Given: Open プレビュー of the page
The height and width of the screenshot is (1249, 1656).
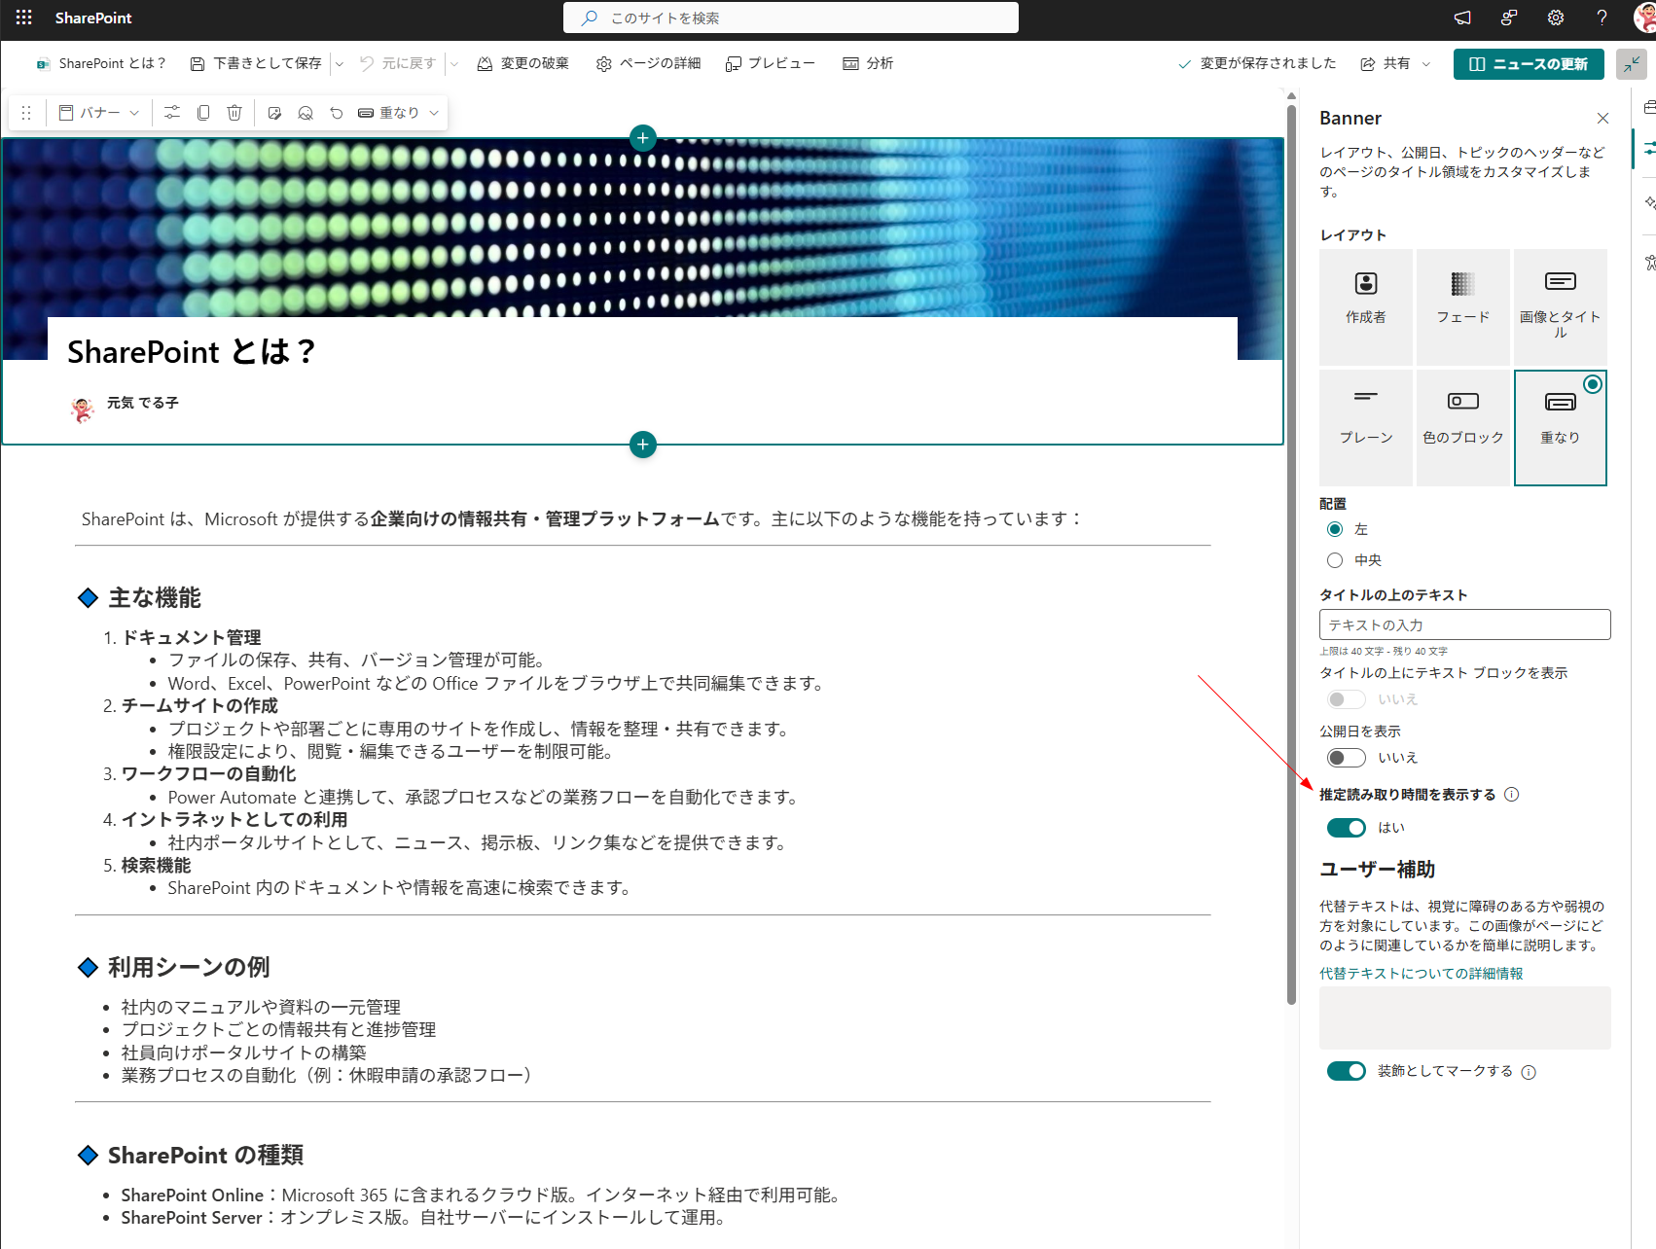Looking at the screenshot, I should click(771, 64).
